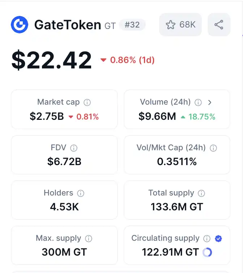Click the verified circulating supply badge

point(218,239)
